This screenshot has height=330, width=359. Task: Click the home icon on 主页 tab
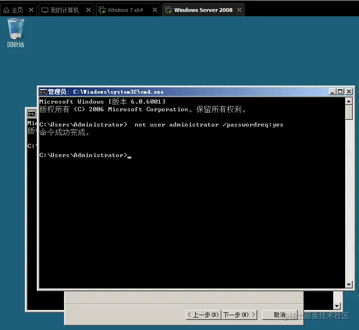[x=6, y=10]
